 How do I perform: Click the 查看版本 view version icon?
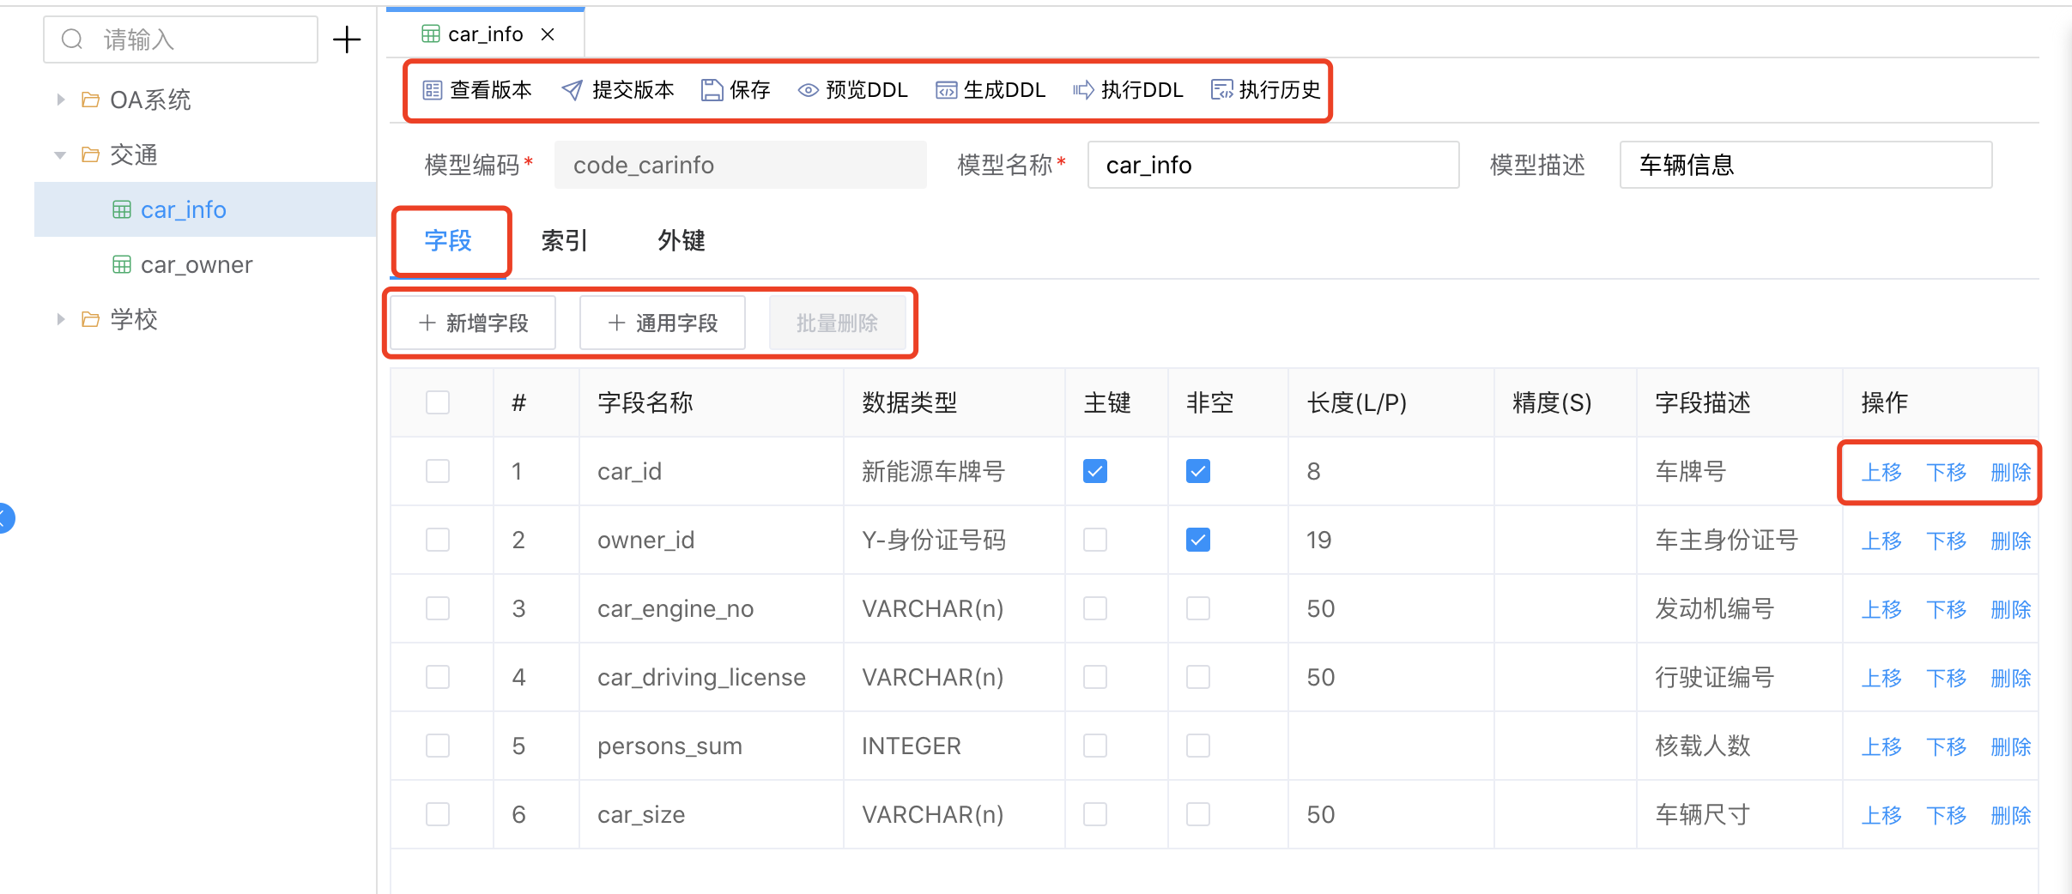(433, 90)
